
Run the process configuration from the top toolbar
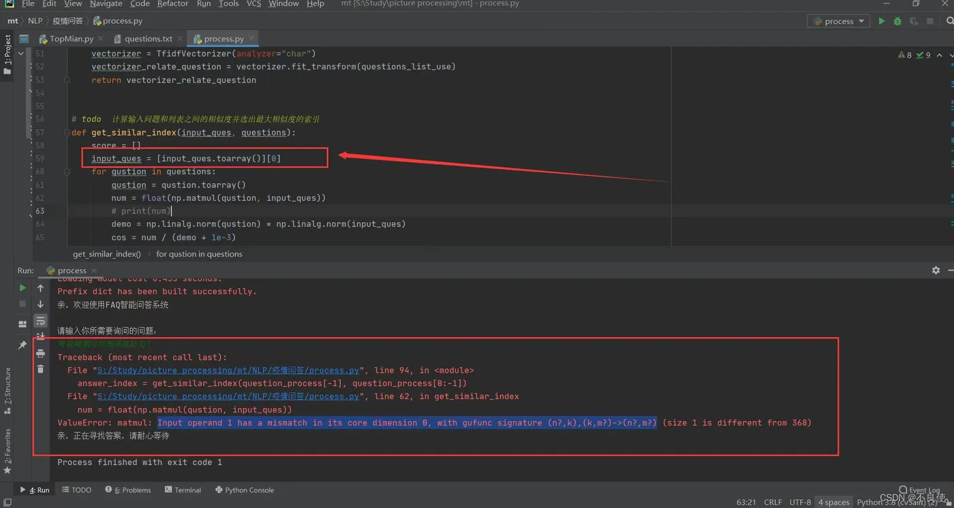tap(881, 21)
